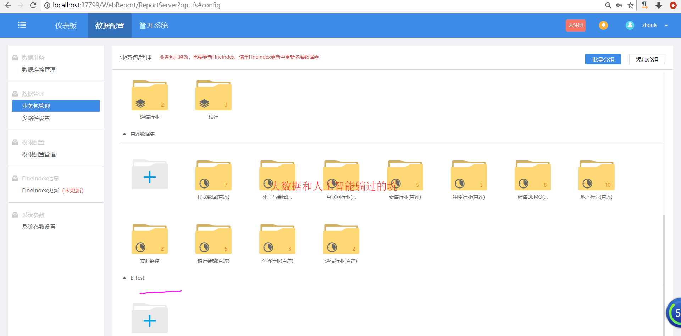Open the 销售DEMO folder
This screenshot has width=681, height=336.
click(x=533, y=175)
